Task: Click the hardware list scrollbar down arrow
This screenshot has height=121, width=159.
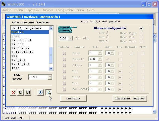Action: 51,69
